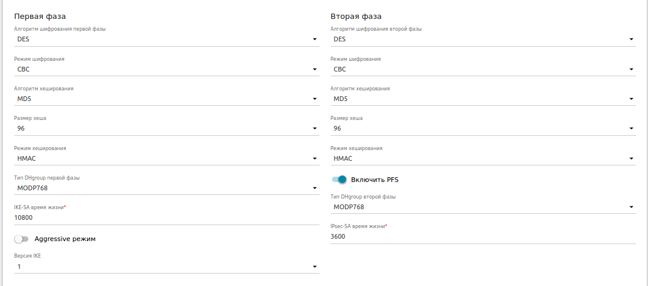The height and width of the screenshot is (286, 648).
Task: Open first phase encryption algorithm dropdown
Action: pos(166,40)
